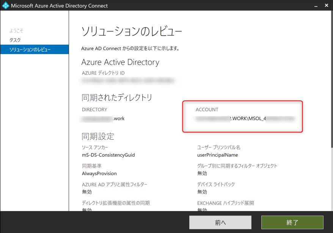Click EXCHANGE ハイブリッド展開 label
Viewport: 333px width, 233px height.
click(226, 203)
